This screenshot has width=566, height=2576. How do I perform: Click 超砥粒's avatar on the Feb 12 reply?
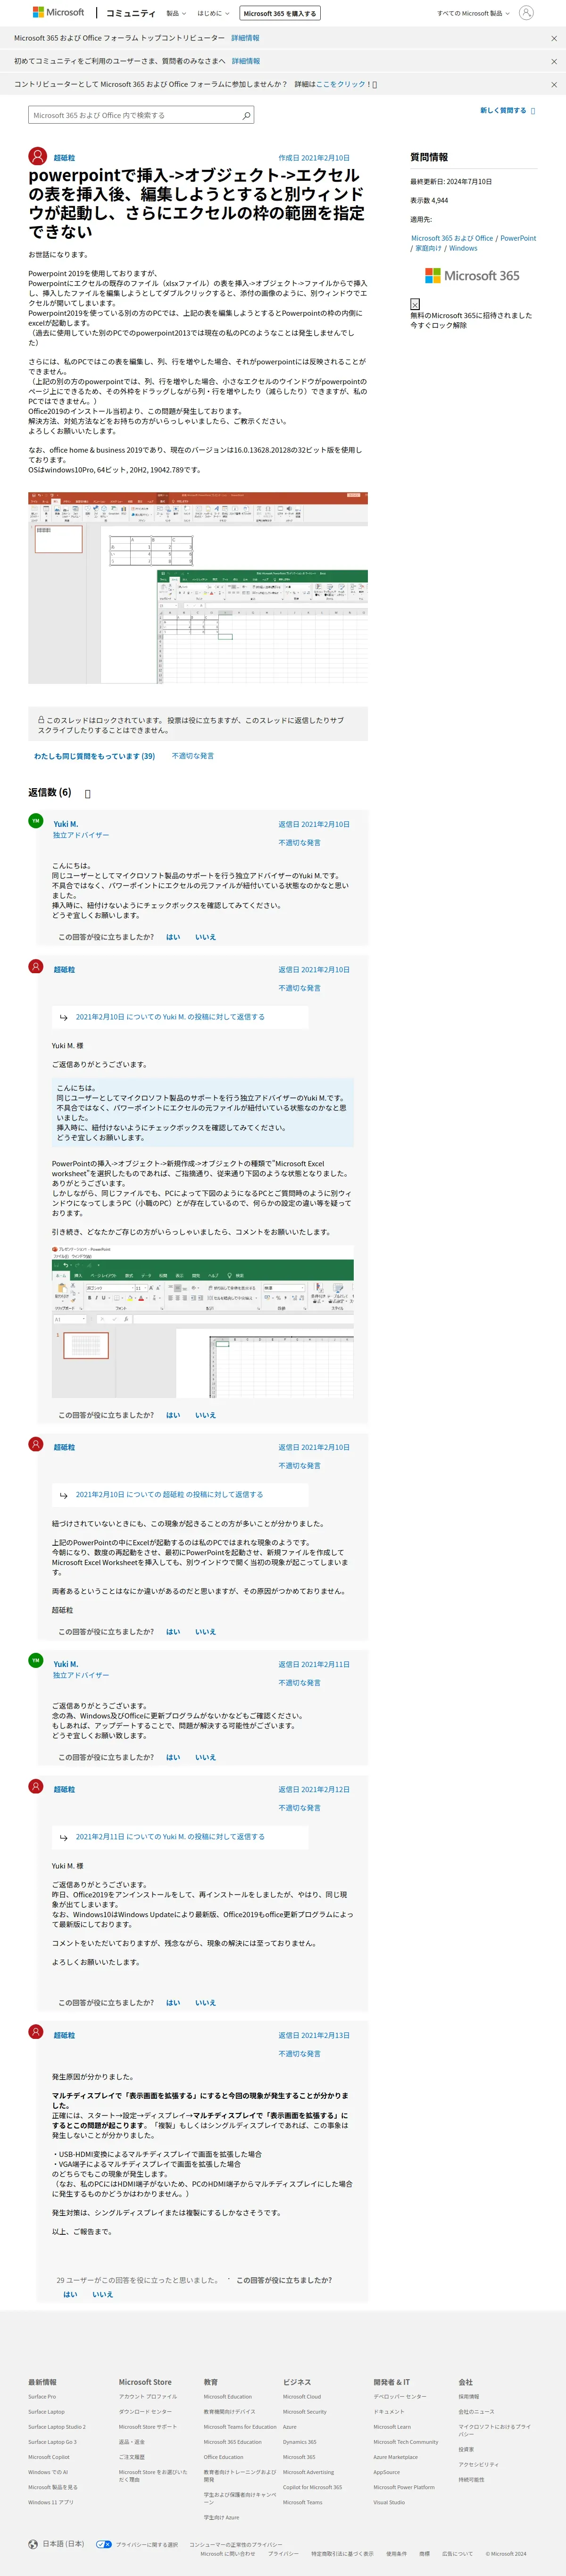tap(36, 1785)
